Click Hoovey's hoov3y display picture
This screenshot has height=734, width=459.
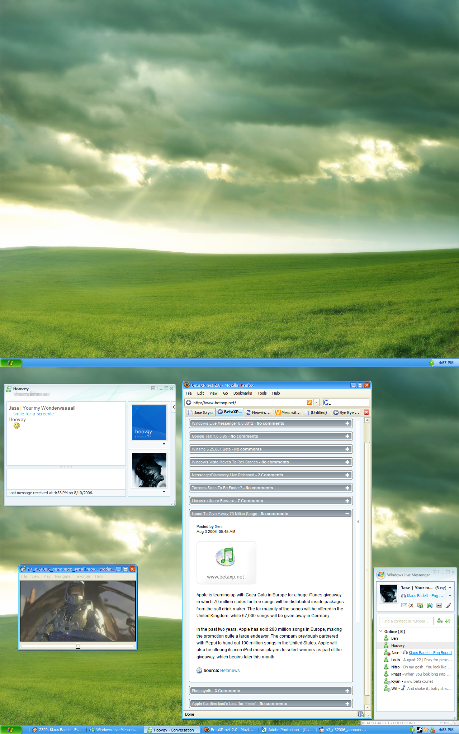tap(149, 422)
